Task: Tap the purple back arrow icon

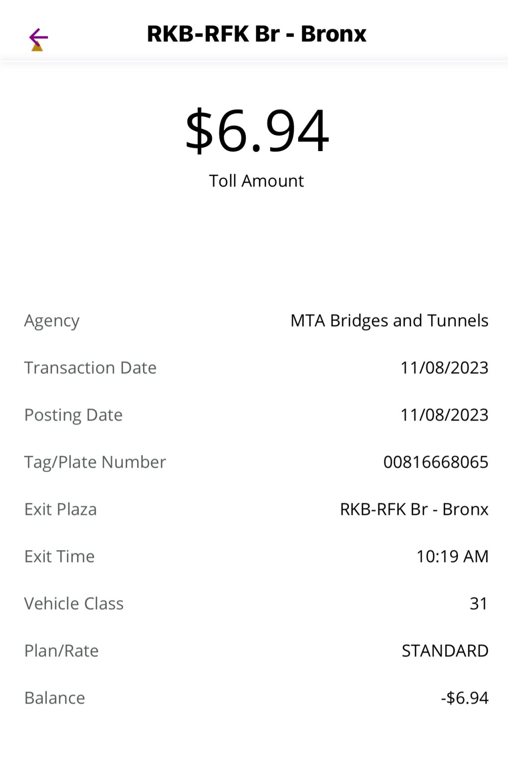Action: 38,37
